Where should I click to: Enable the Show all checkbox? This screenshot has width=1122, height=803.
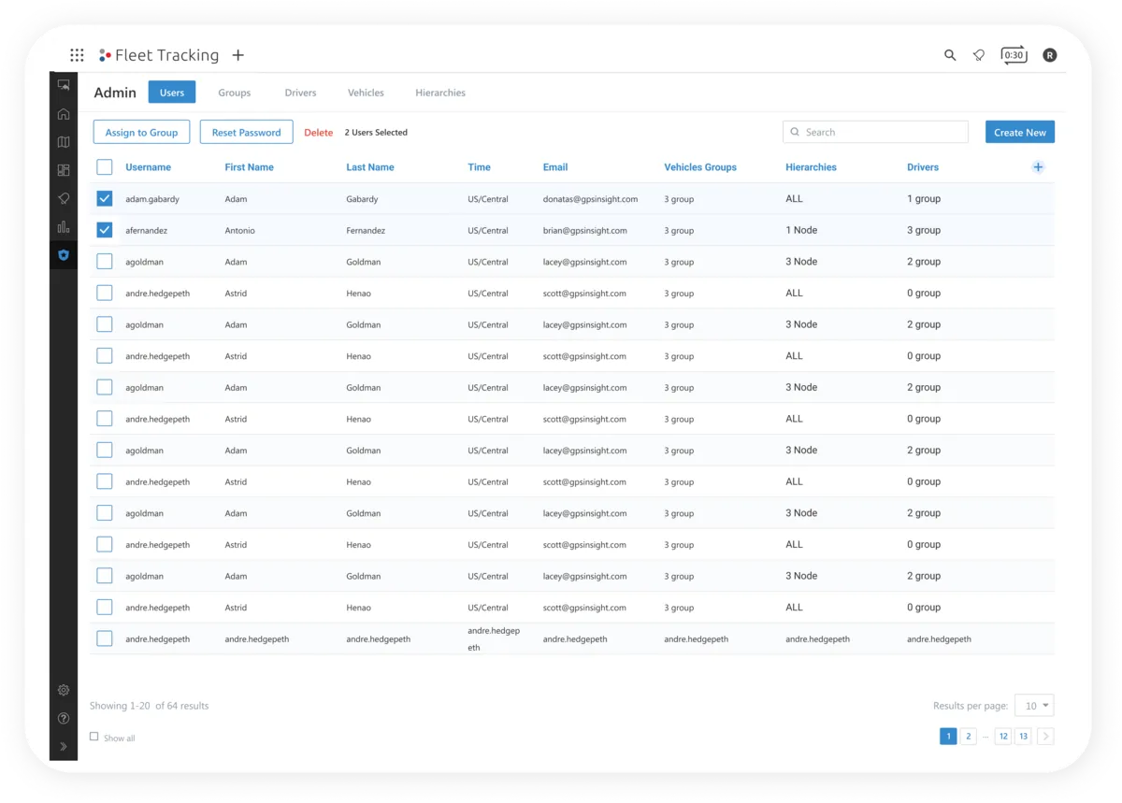click(93, 737)
